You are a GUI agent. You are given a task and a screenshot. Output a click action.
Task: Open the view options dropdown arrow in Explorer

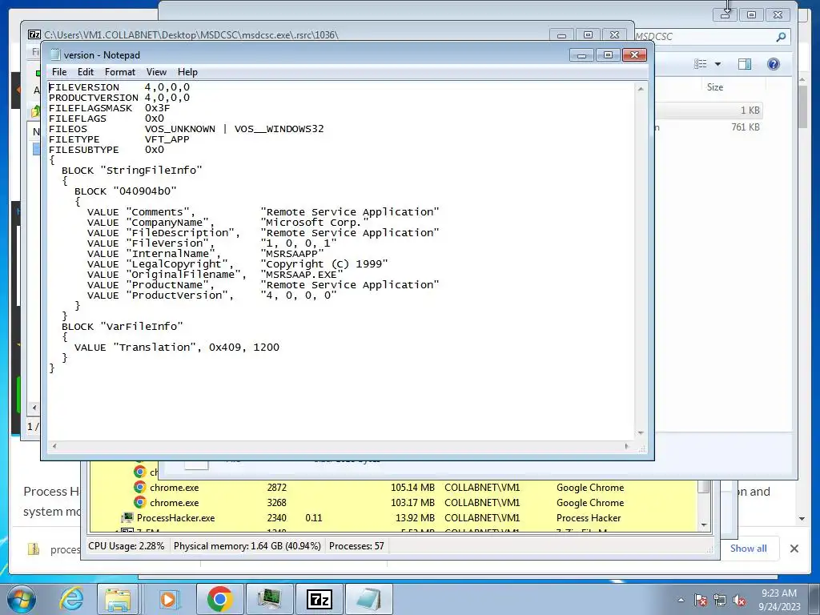(x=718, y=64)
